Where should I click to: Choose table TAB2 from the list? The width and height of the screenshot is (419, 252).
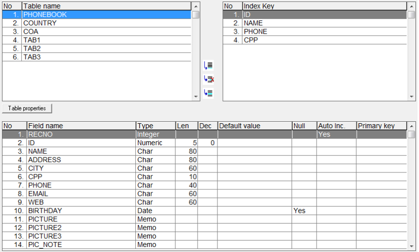[97, 49]
